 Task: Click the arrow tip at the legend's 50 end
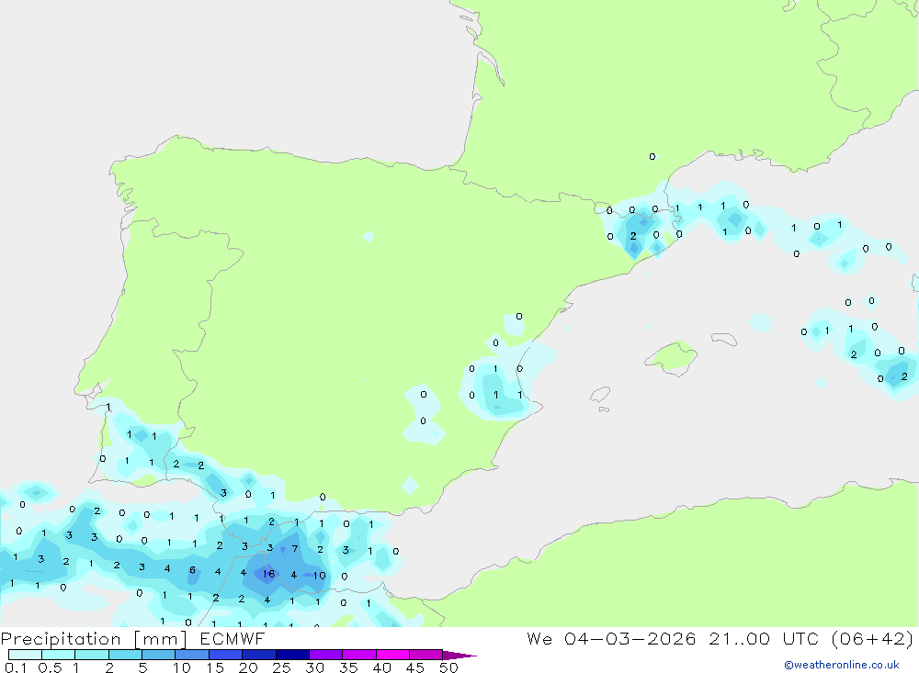[460, 655]
